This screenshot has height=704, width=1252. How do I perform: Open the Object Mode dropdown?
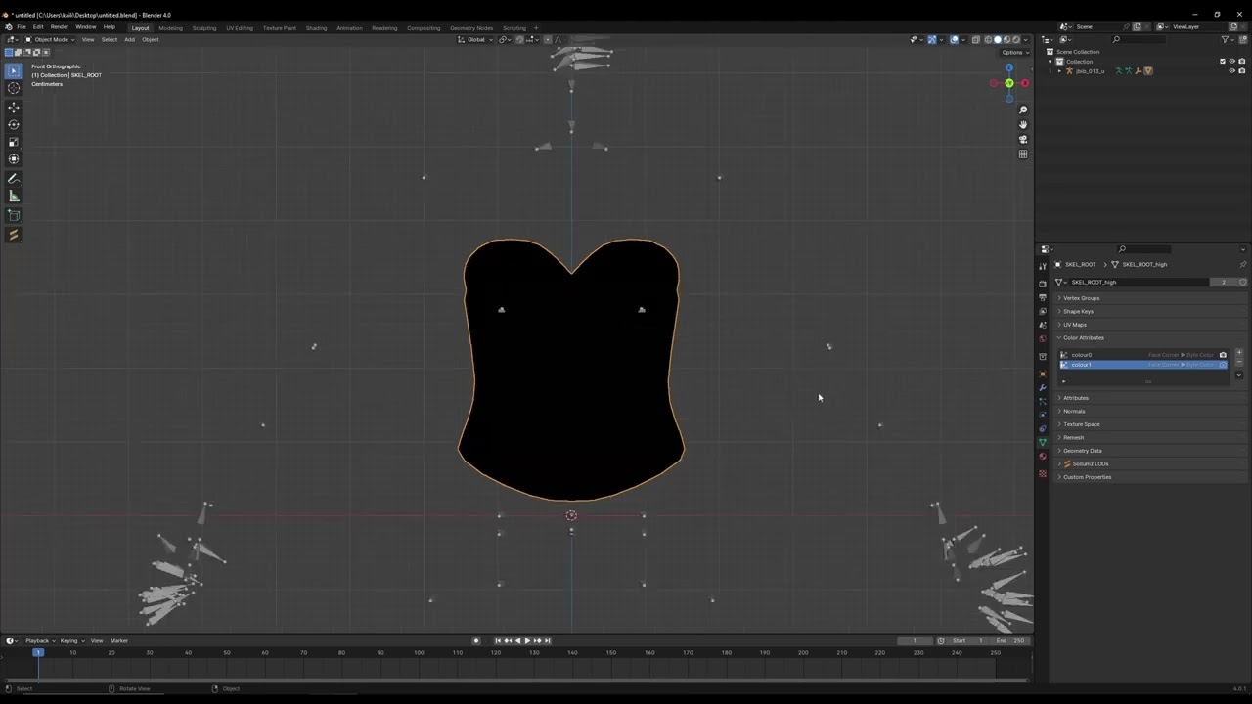[50, 40]
